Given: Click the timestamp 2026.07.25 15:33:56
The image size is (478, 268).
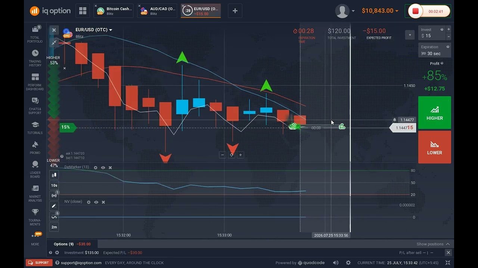Looking at the screenshot, I should click(x=331, y=235).
